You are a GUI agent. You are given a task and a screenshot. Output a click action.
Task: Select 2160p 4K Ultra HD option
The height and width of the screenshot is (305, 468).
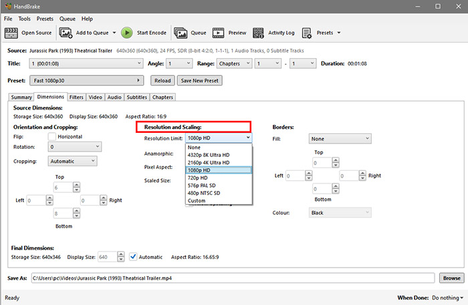point(219,163)
